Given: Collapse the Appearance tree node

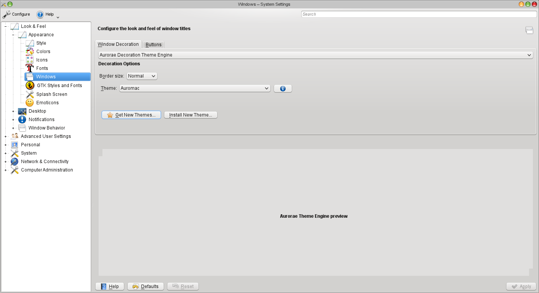Looking at the screenshot, I should pos(13,35).
